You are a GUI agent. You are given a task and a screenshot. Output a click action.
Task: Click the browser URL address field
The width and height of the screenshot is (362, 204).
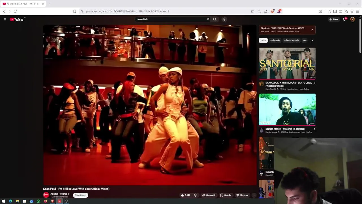click(167, 11)
